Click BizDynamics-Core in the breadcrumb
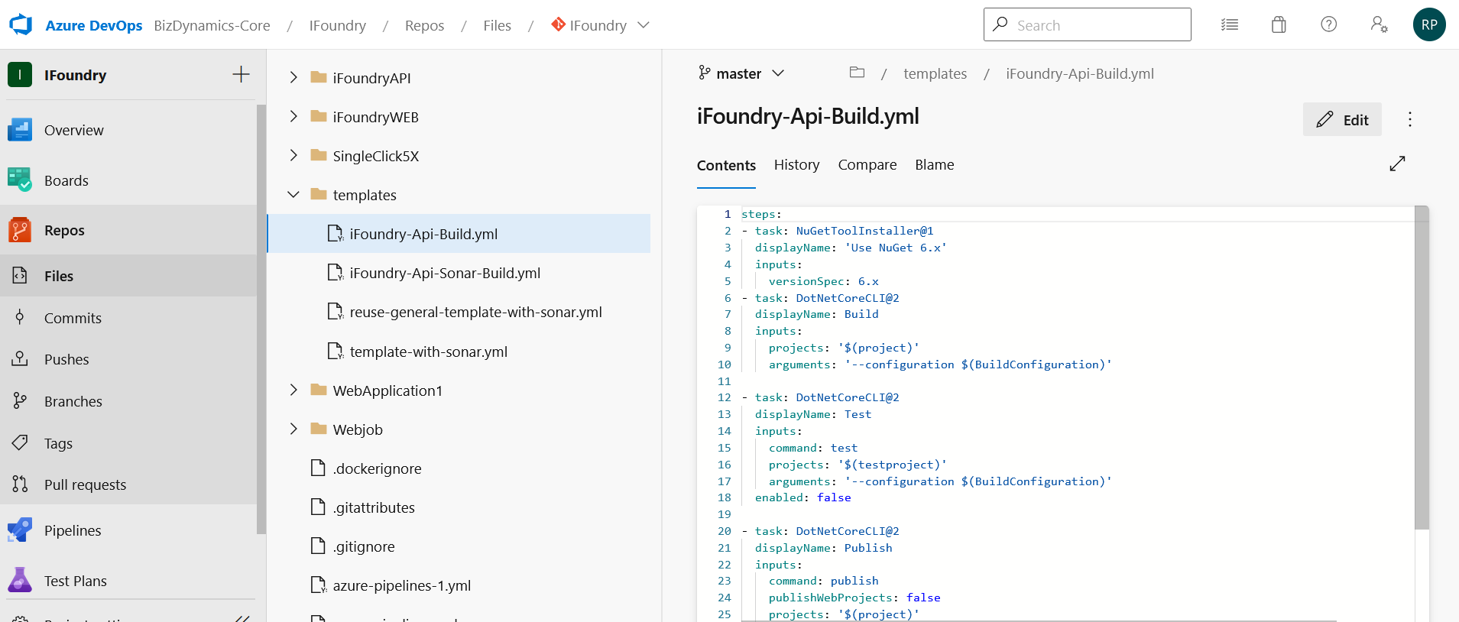This screenshot has width=1459, height=622. point(212,25)
